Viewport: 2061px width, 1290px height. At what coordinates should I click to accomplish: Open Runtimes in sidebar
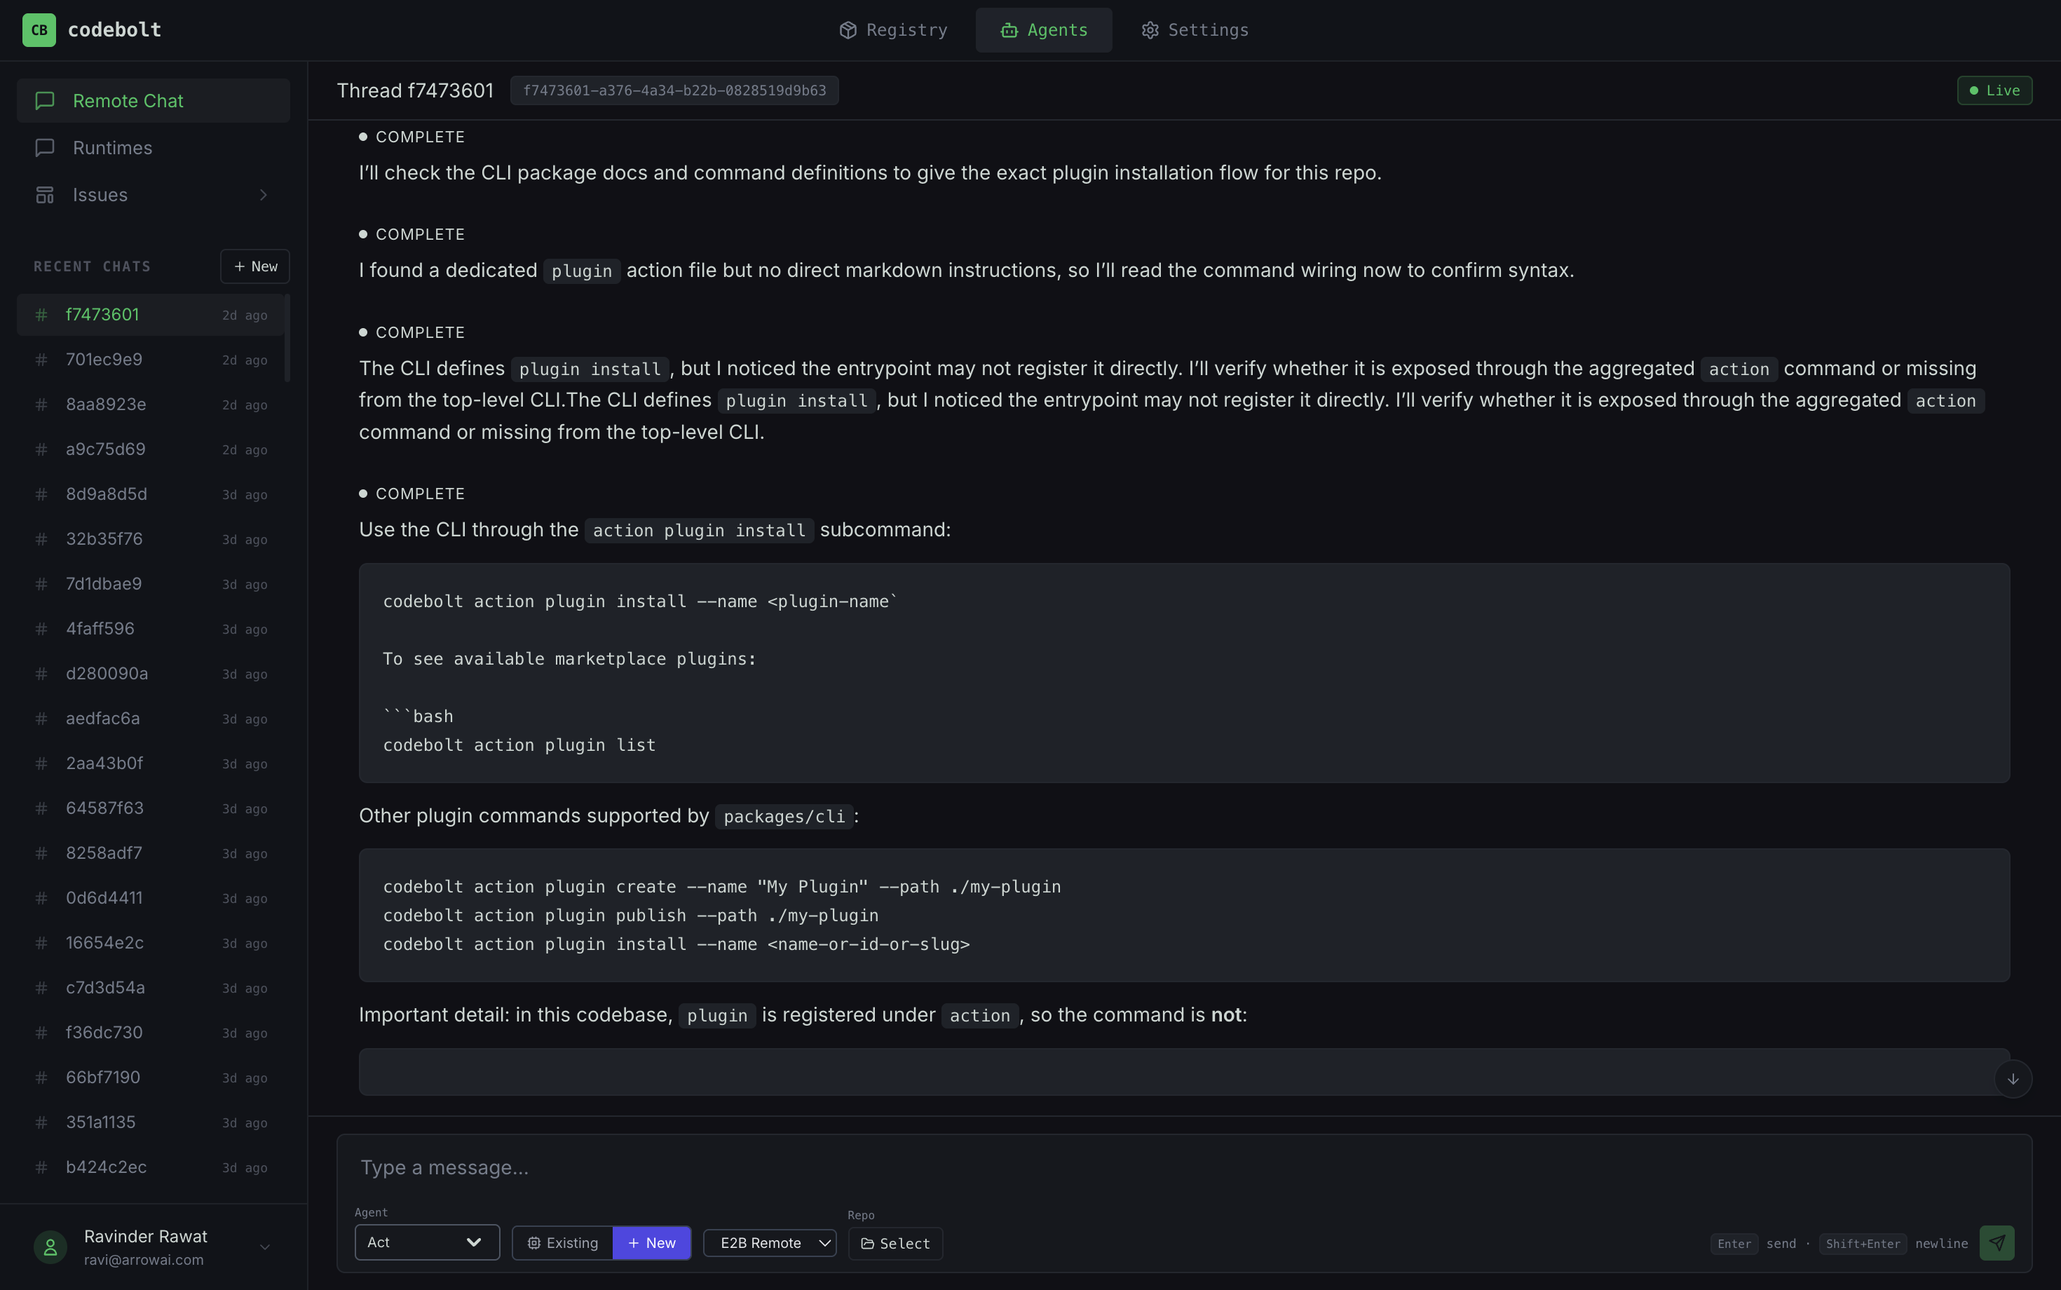(154, 148)
